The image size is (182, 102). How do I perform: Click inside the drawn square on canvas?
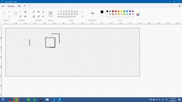coord(50,42)
